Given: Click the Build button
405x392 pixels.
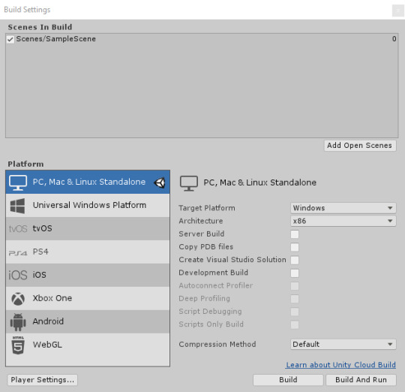Looking at the screenshot, I should coord(288,380).
